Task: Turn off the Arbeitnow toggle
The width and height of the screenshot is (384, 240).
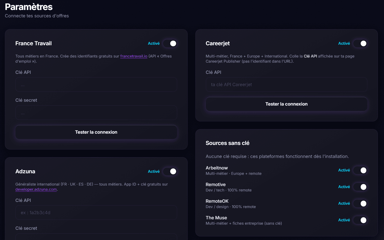Action: (360, 170)
